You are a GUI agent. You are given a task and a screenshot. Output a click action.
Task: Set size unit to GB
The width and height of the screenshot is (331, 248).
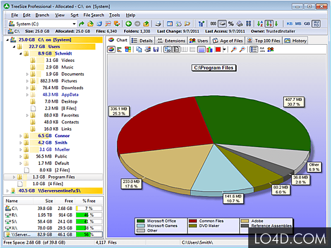click(307, 24)
